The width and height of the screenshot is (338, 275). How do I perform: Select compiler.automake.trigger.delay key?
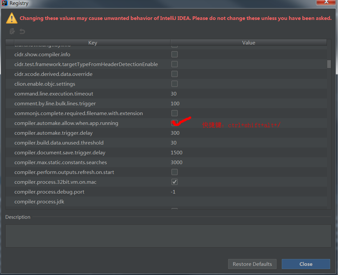[54, 133]
